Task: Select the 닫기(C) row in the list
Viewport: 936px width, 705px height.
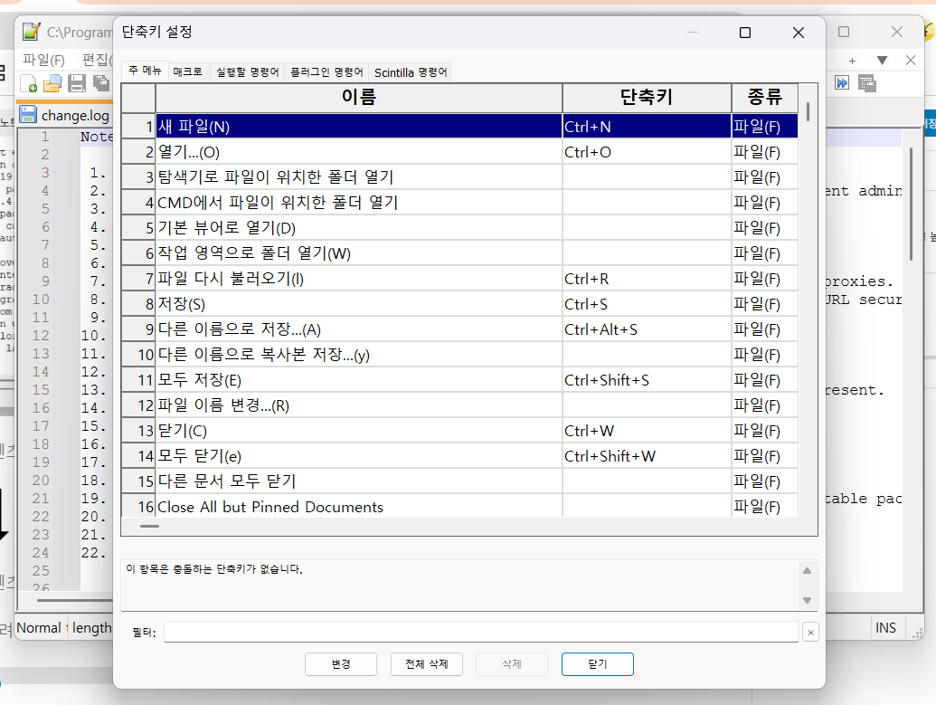Action: (x=459, y=431)
